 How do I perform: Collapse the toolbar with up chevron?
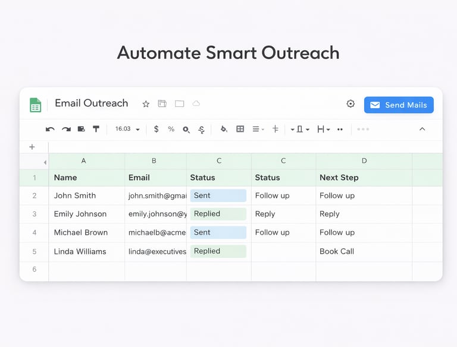(422, 129)
